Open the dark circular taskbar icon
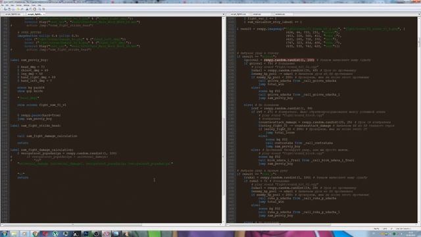 pyautogui.click(x=96, y=234)
